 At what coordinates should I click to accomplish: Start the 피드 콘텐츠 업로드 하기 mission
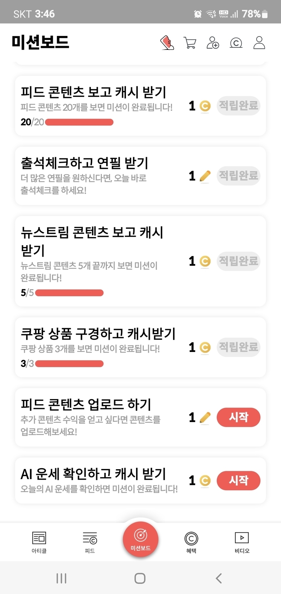pos(238,417)
